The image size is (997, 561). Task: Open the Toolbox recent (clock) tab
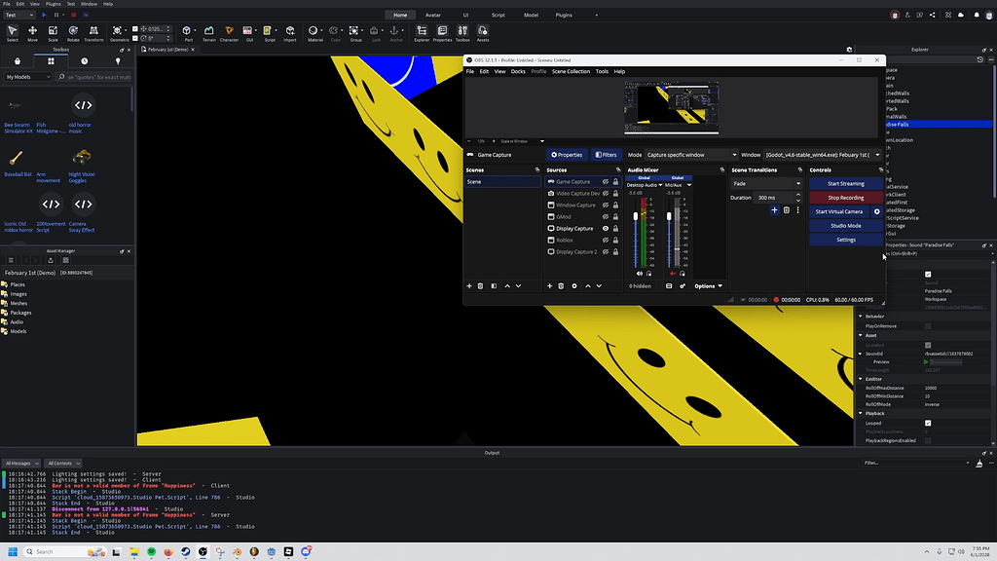coord(84,61)
